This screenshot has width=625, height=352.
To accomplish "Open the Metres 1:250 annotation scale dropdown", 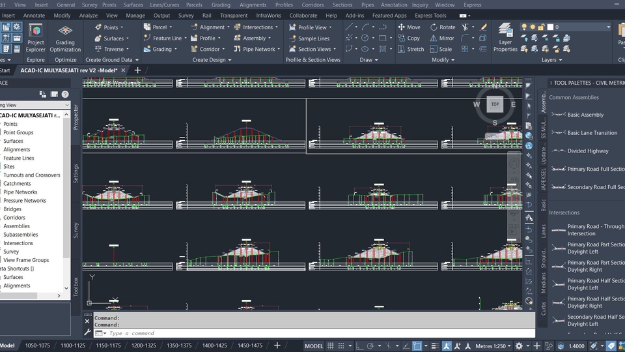I will pyautogui.click(x=493, y=346).
